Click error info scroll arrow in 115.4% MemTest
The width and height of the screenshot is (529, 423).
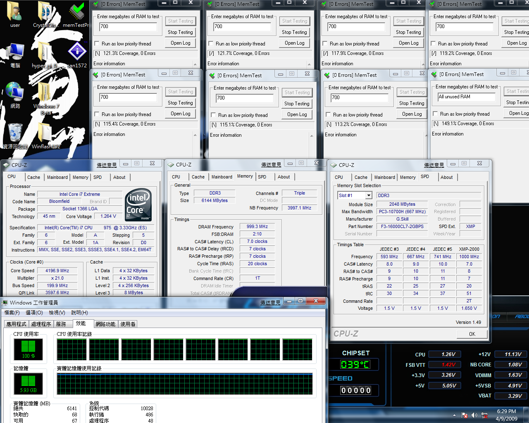[x=195, y=135]
